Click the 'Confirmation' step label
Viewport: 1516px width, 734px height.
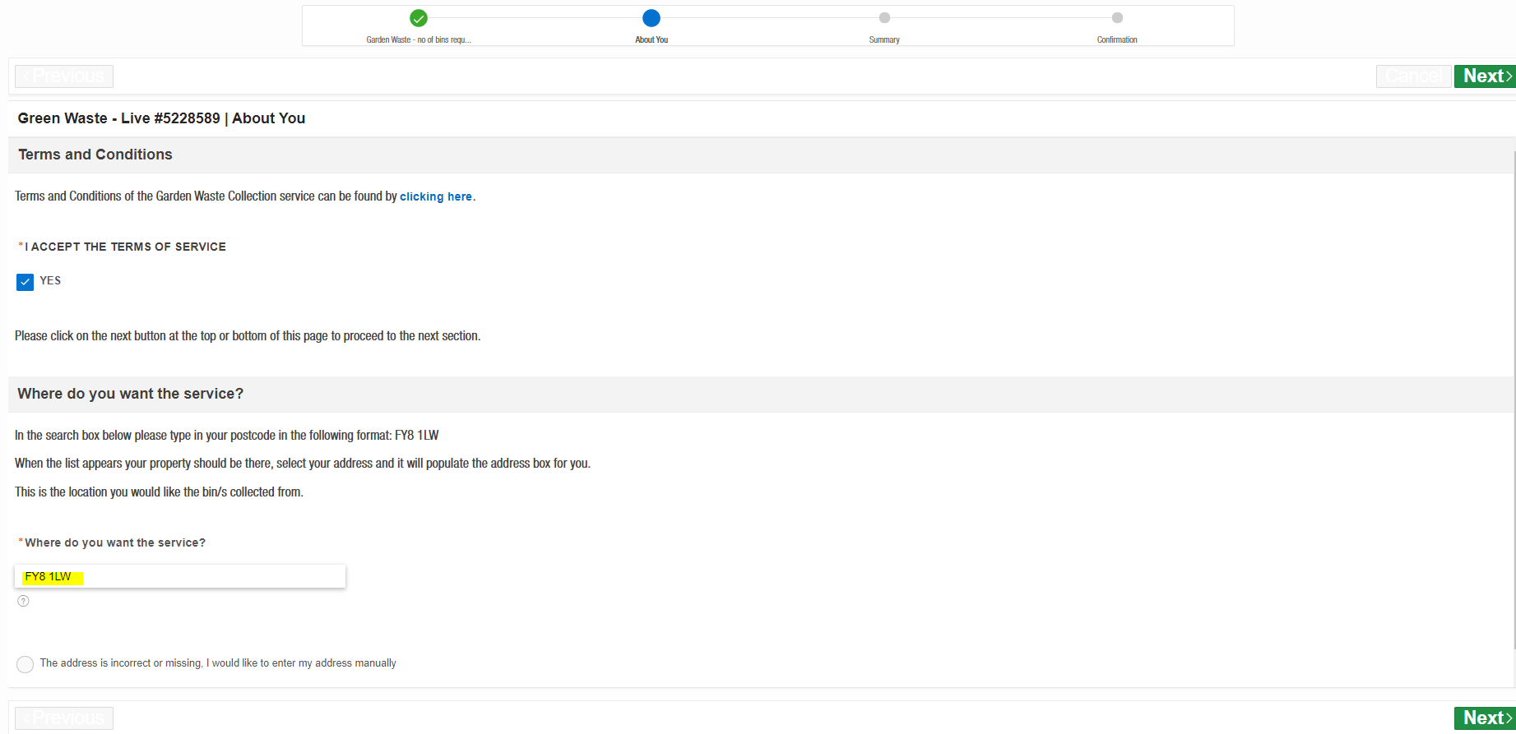pyautogui.click(x=1117, y=39)
